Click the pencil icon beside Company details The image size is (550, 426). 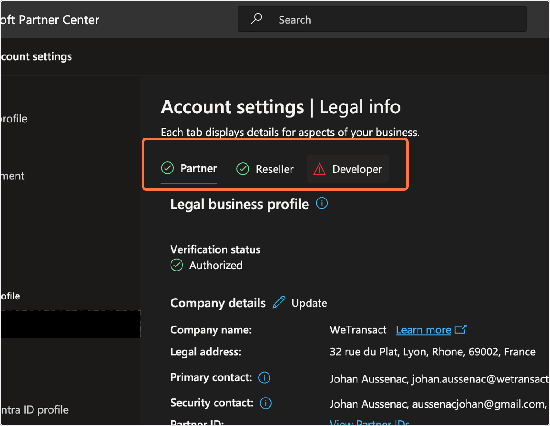[279, 303]
